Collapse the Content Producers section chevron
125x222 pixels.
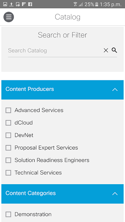[115, 89]
